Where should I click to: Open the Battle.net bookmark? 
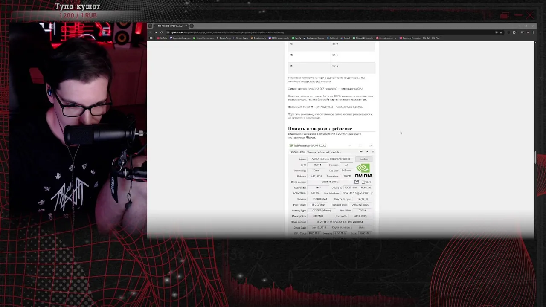click(332, 38)
